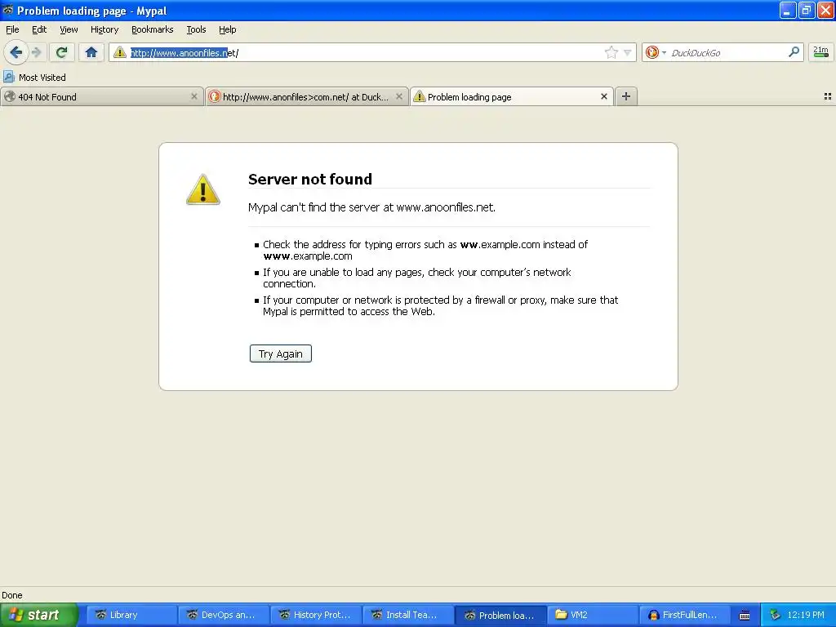Image resolution: width=836 pixels, height=627 pixels.
Task: Click the Try Again button
Action: click(x=281, y=354)
